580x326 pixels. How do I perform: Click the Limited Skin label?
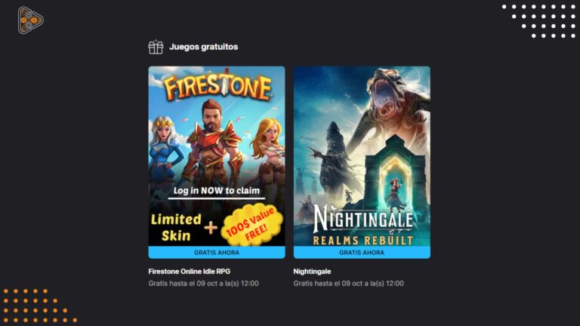click(x=176, y=227)
